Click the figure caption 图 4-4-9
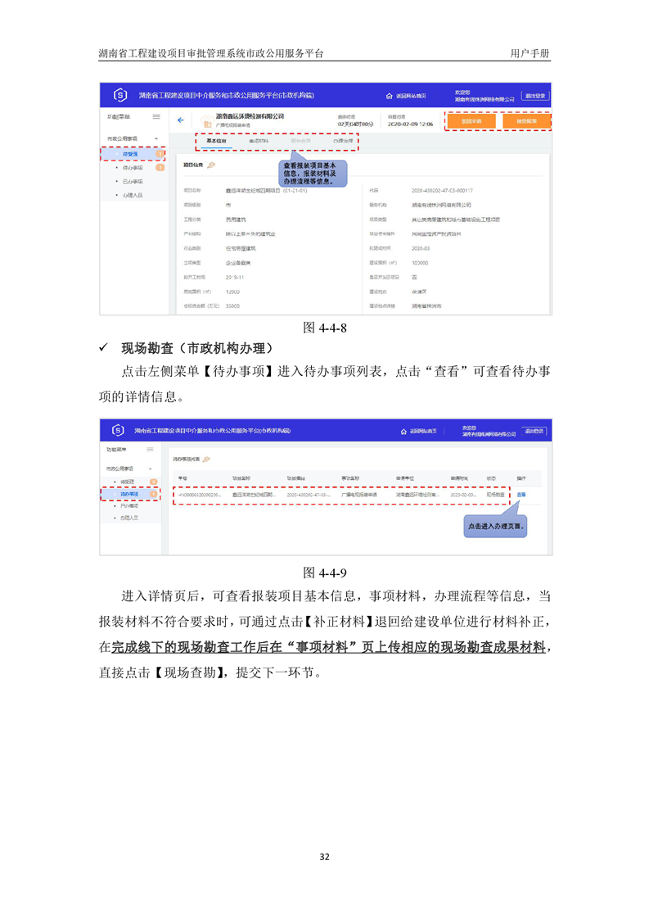The image size is (649, 919). coord(324,573)
